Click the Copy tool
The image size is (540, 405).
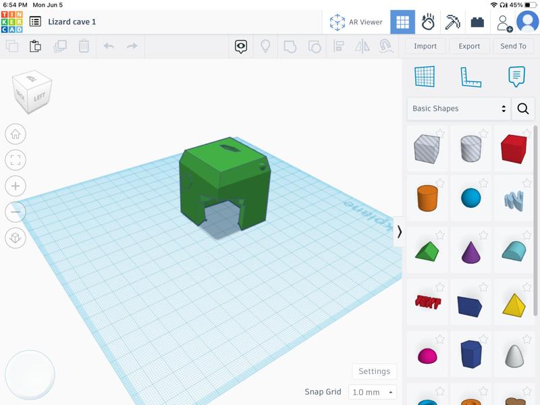coord(12,46)
